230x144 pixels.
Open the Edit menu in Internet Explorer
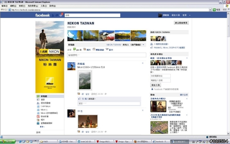(x=13, y=6)
